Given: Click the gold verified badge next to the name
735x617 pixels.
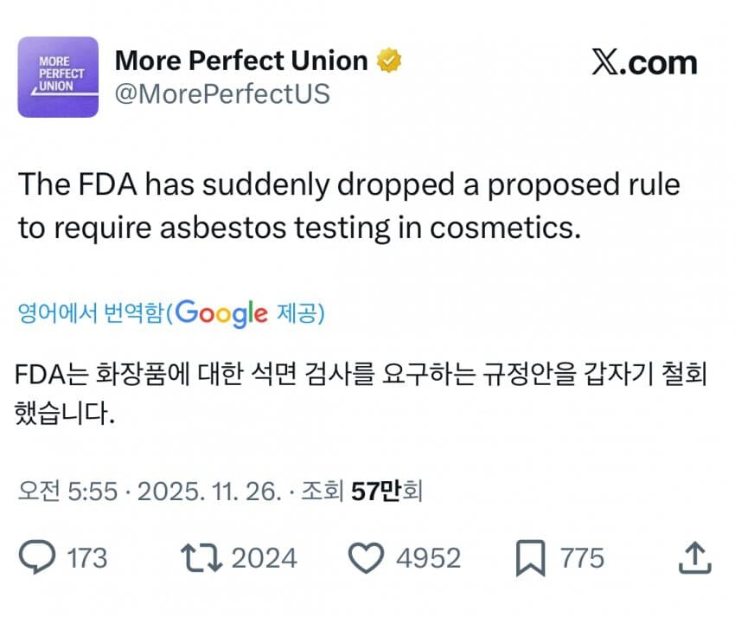Looking at the screenshot, I should pyautogui.click(x=390, y=60).
